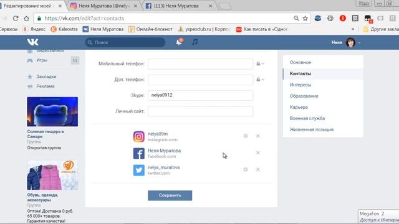This screenshot has width=399, height=224.
Task: Go to browser home page icon
Action: tap(26, 18)
